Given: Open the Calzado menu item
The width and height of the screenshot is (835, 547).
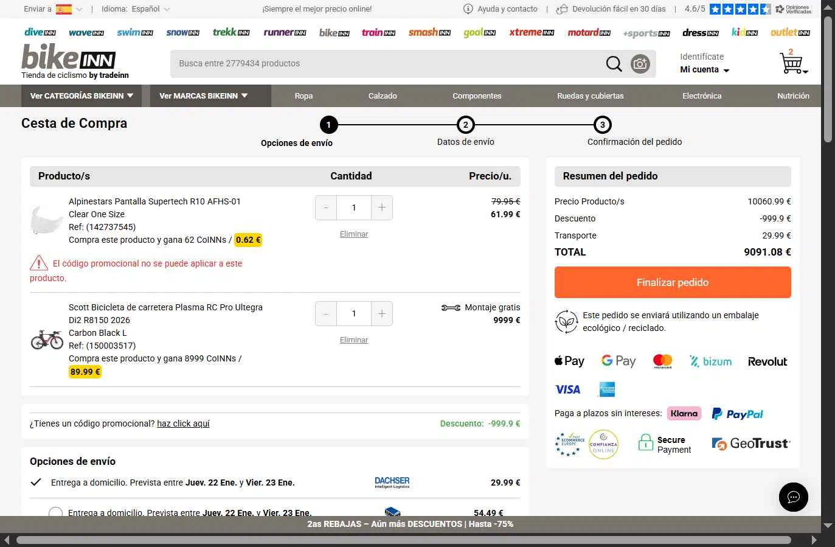Looking at the screenshot, I should tap(383, 96).
